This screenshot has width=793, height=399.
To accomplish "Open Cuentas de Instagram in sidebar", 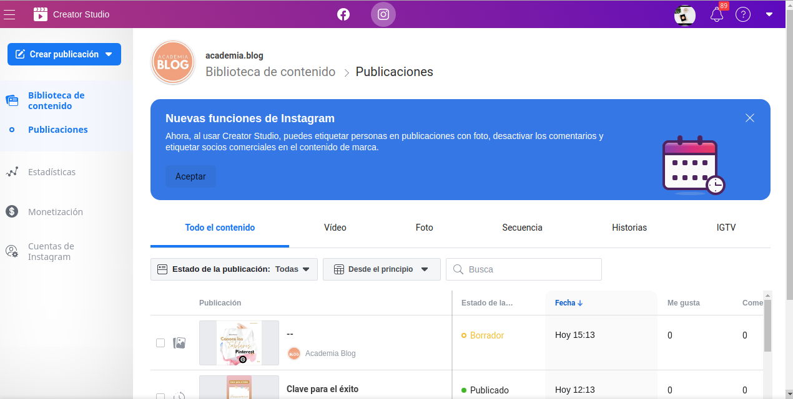I will pos(51,251).
